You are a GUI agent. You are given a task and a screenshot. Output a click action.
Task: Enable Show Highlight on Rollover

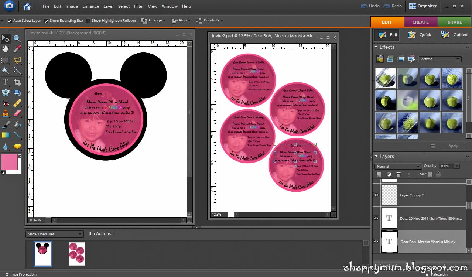pos(88,21)
